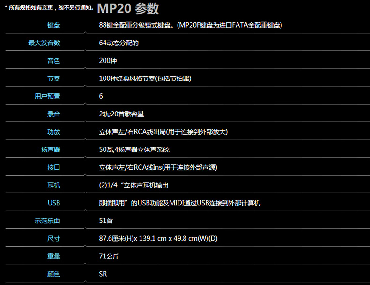Click the '(2)1/4 "立体声耳机输出' value

click(134, 185)
